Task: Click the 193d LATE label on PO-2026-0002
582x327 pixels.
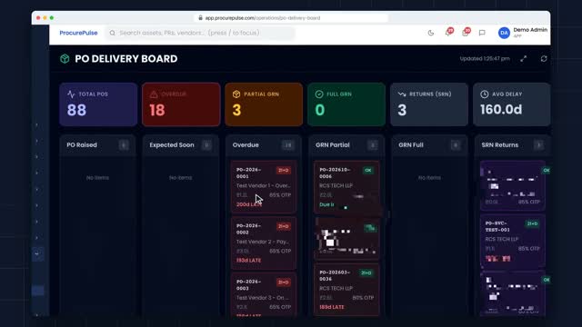Action: 248,261
